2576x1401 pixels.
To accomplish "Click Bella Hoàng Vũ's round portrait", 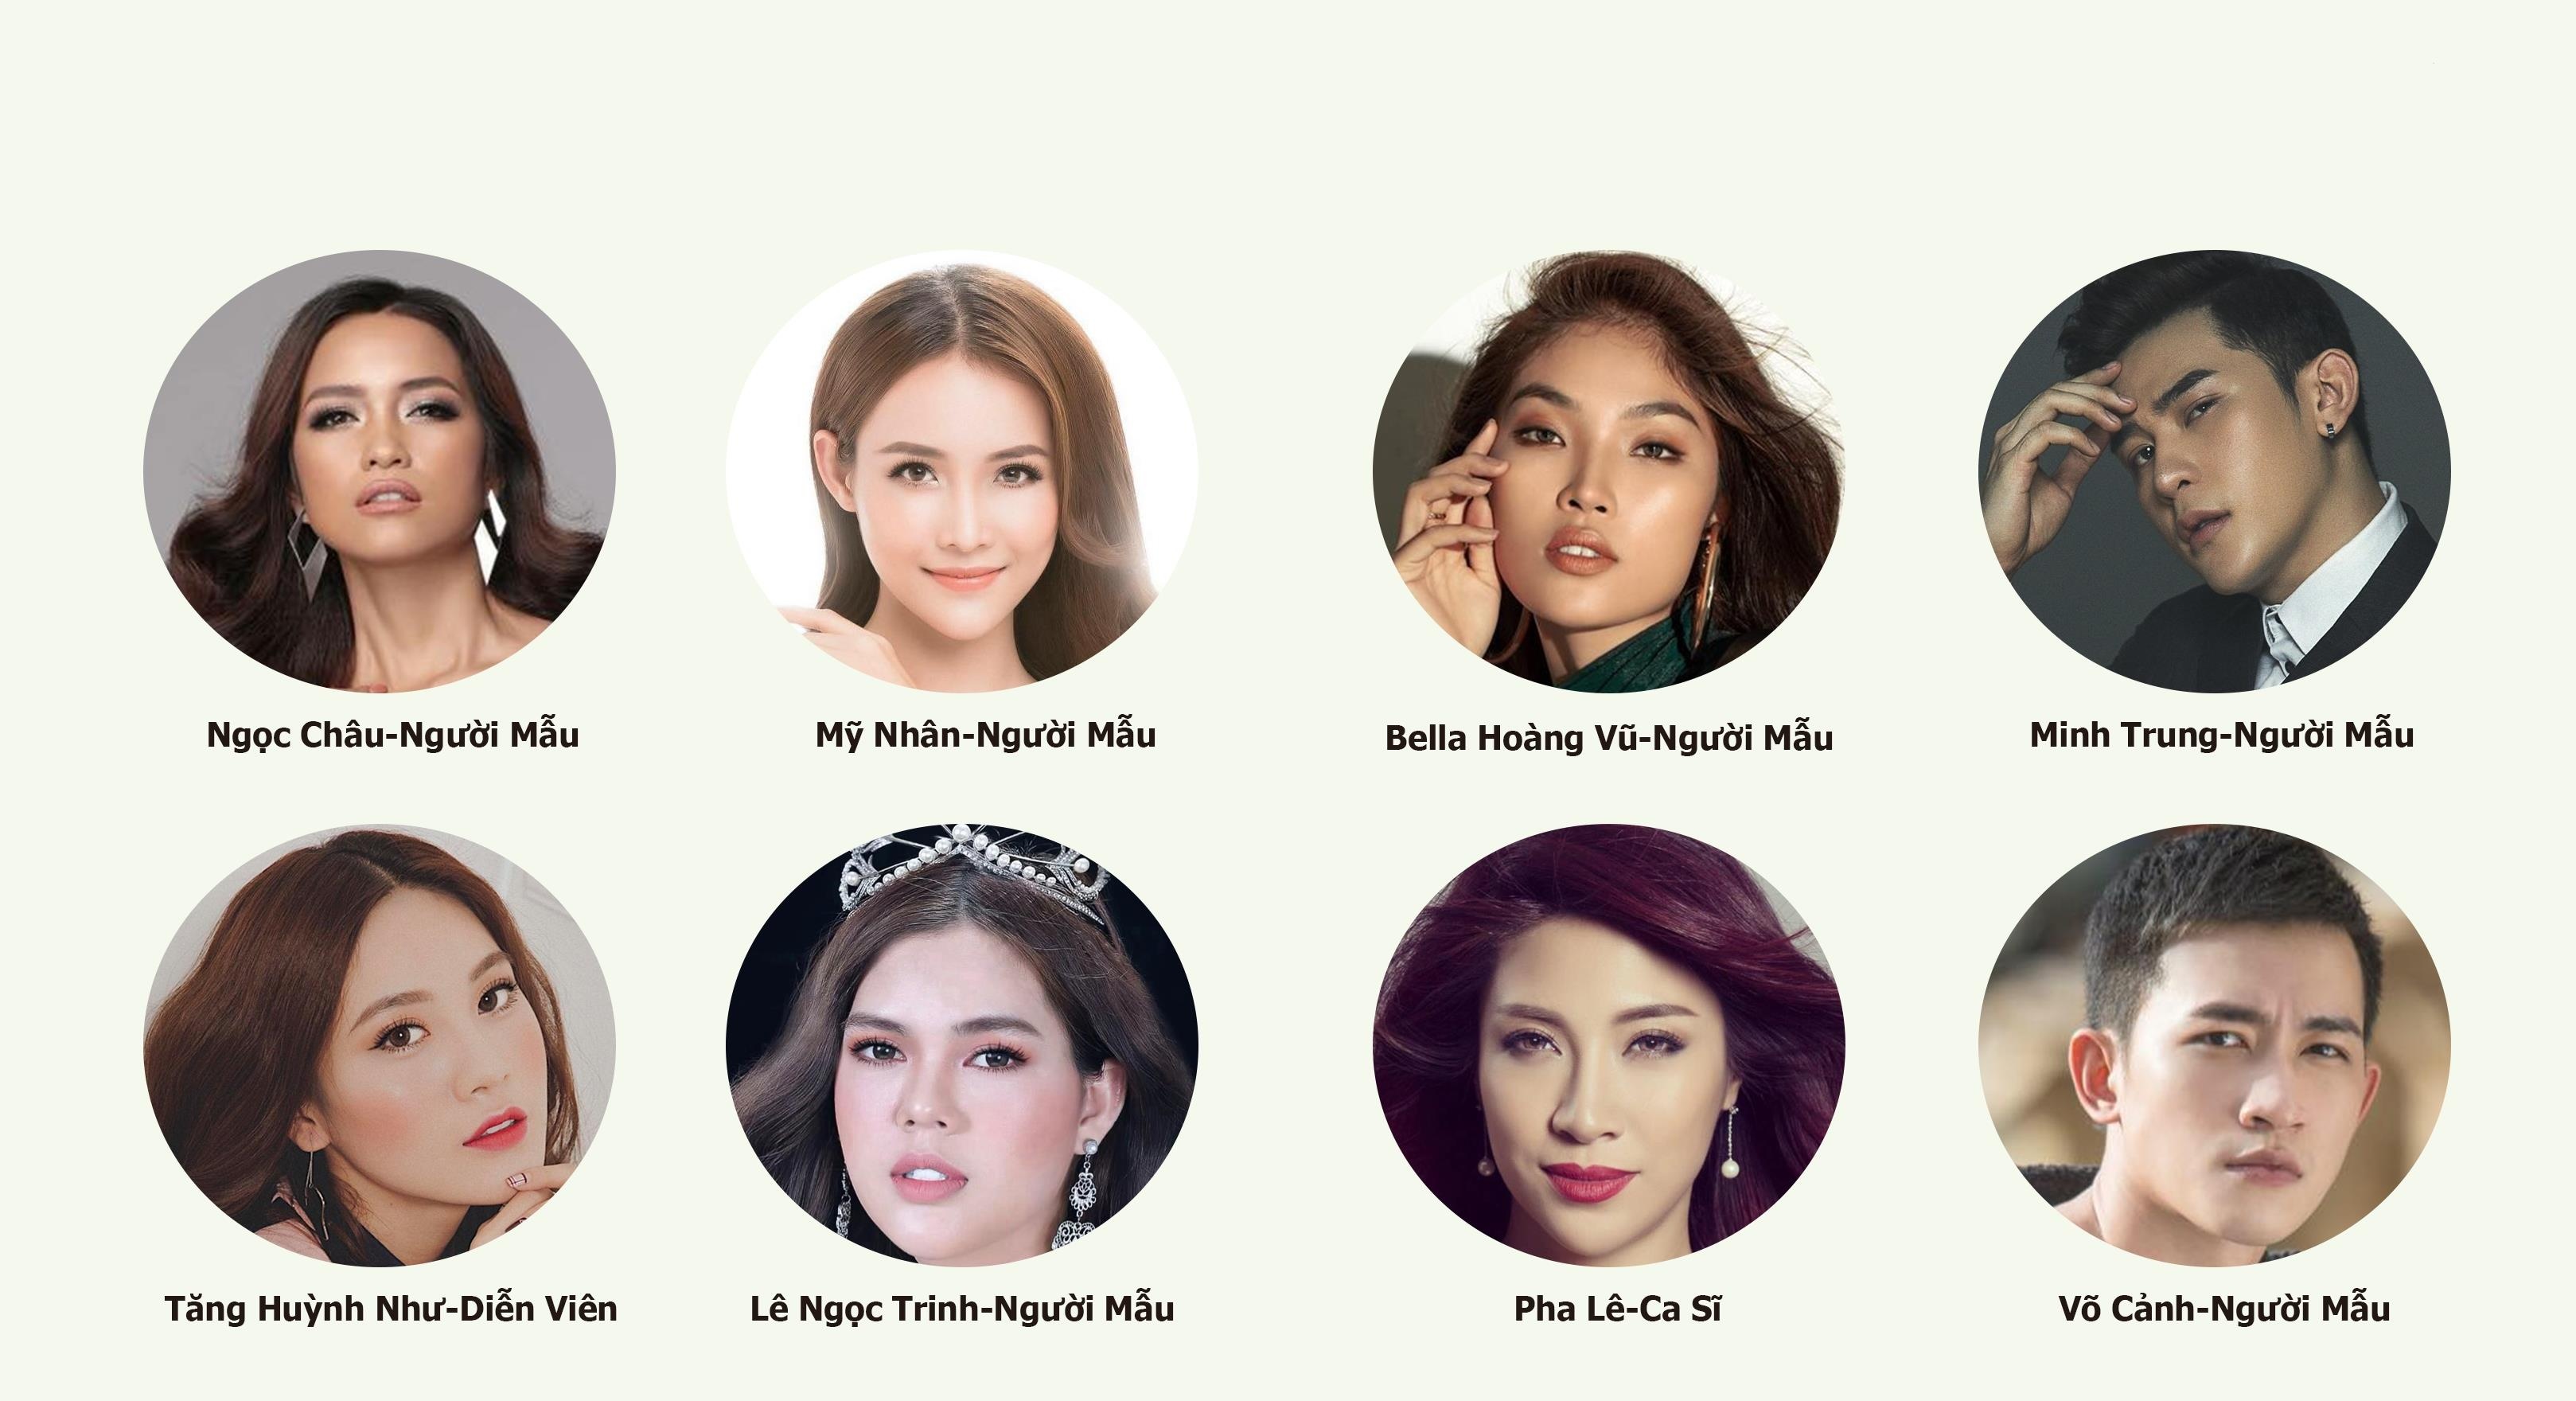I will click(1609, 471).
